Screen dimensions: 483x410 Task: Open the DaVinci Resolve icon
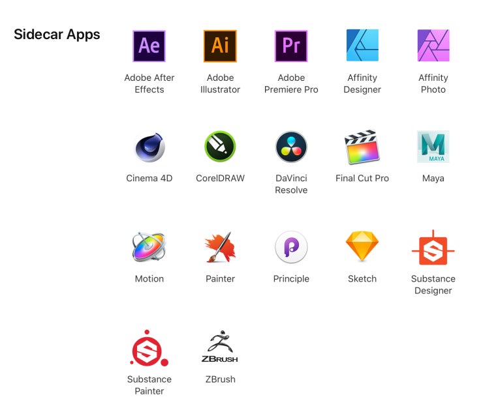tap(291, 147)
